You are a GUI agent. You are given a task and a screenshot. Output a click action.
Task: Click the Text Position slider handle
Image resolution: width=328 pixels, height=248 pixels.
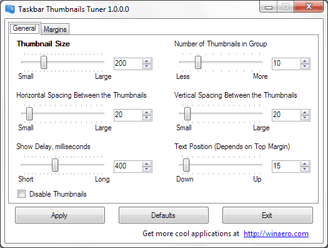(186, 165)
